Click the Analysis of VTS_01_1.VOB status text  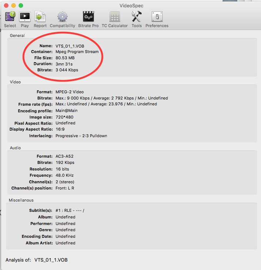[37, 260]
